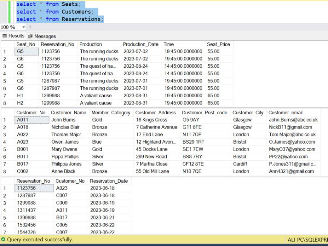328x246 pixels.
Task: Click the 1532456 reservation cell
Action: pyautogui.click(x=34, y=225)
